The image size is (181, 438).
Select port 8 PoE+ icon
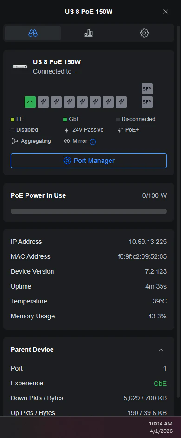[121, 102]
